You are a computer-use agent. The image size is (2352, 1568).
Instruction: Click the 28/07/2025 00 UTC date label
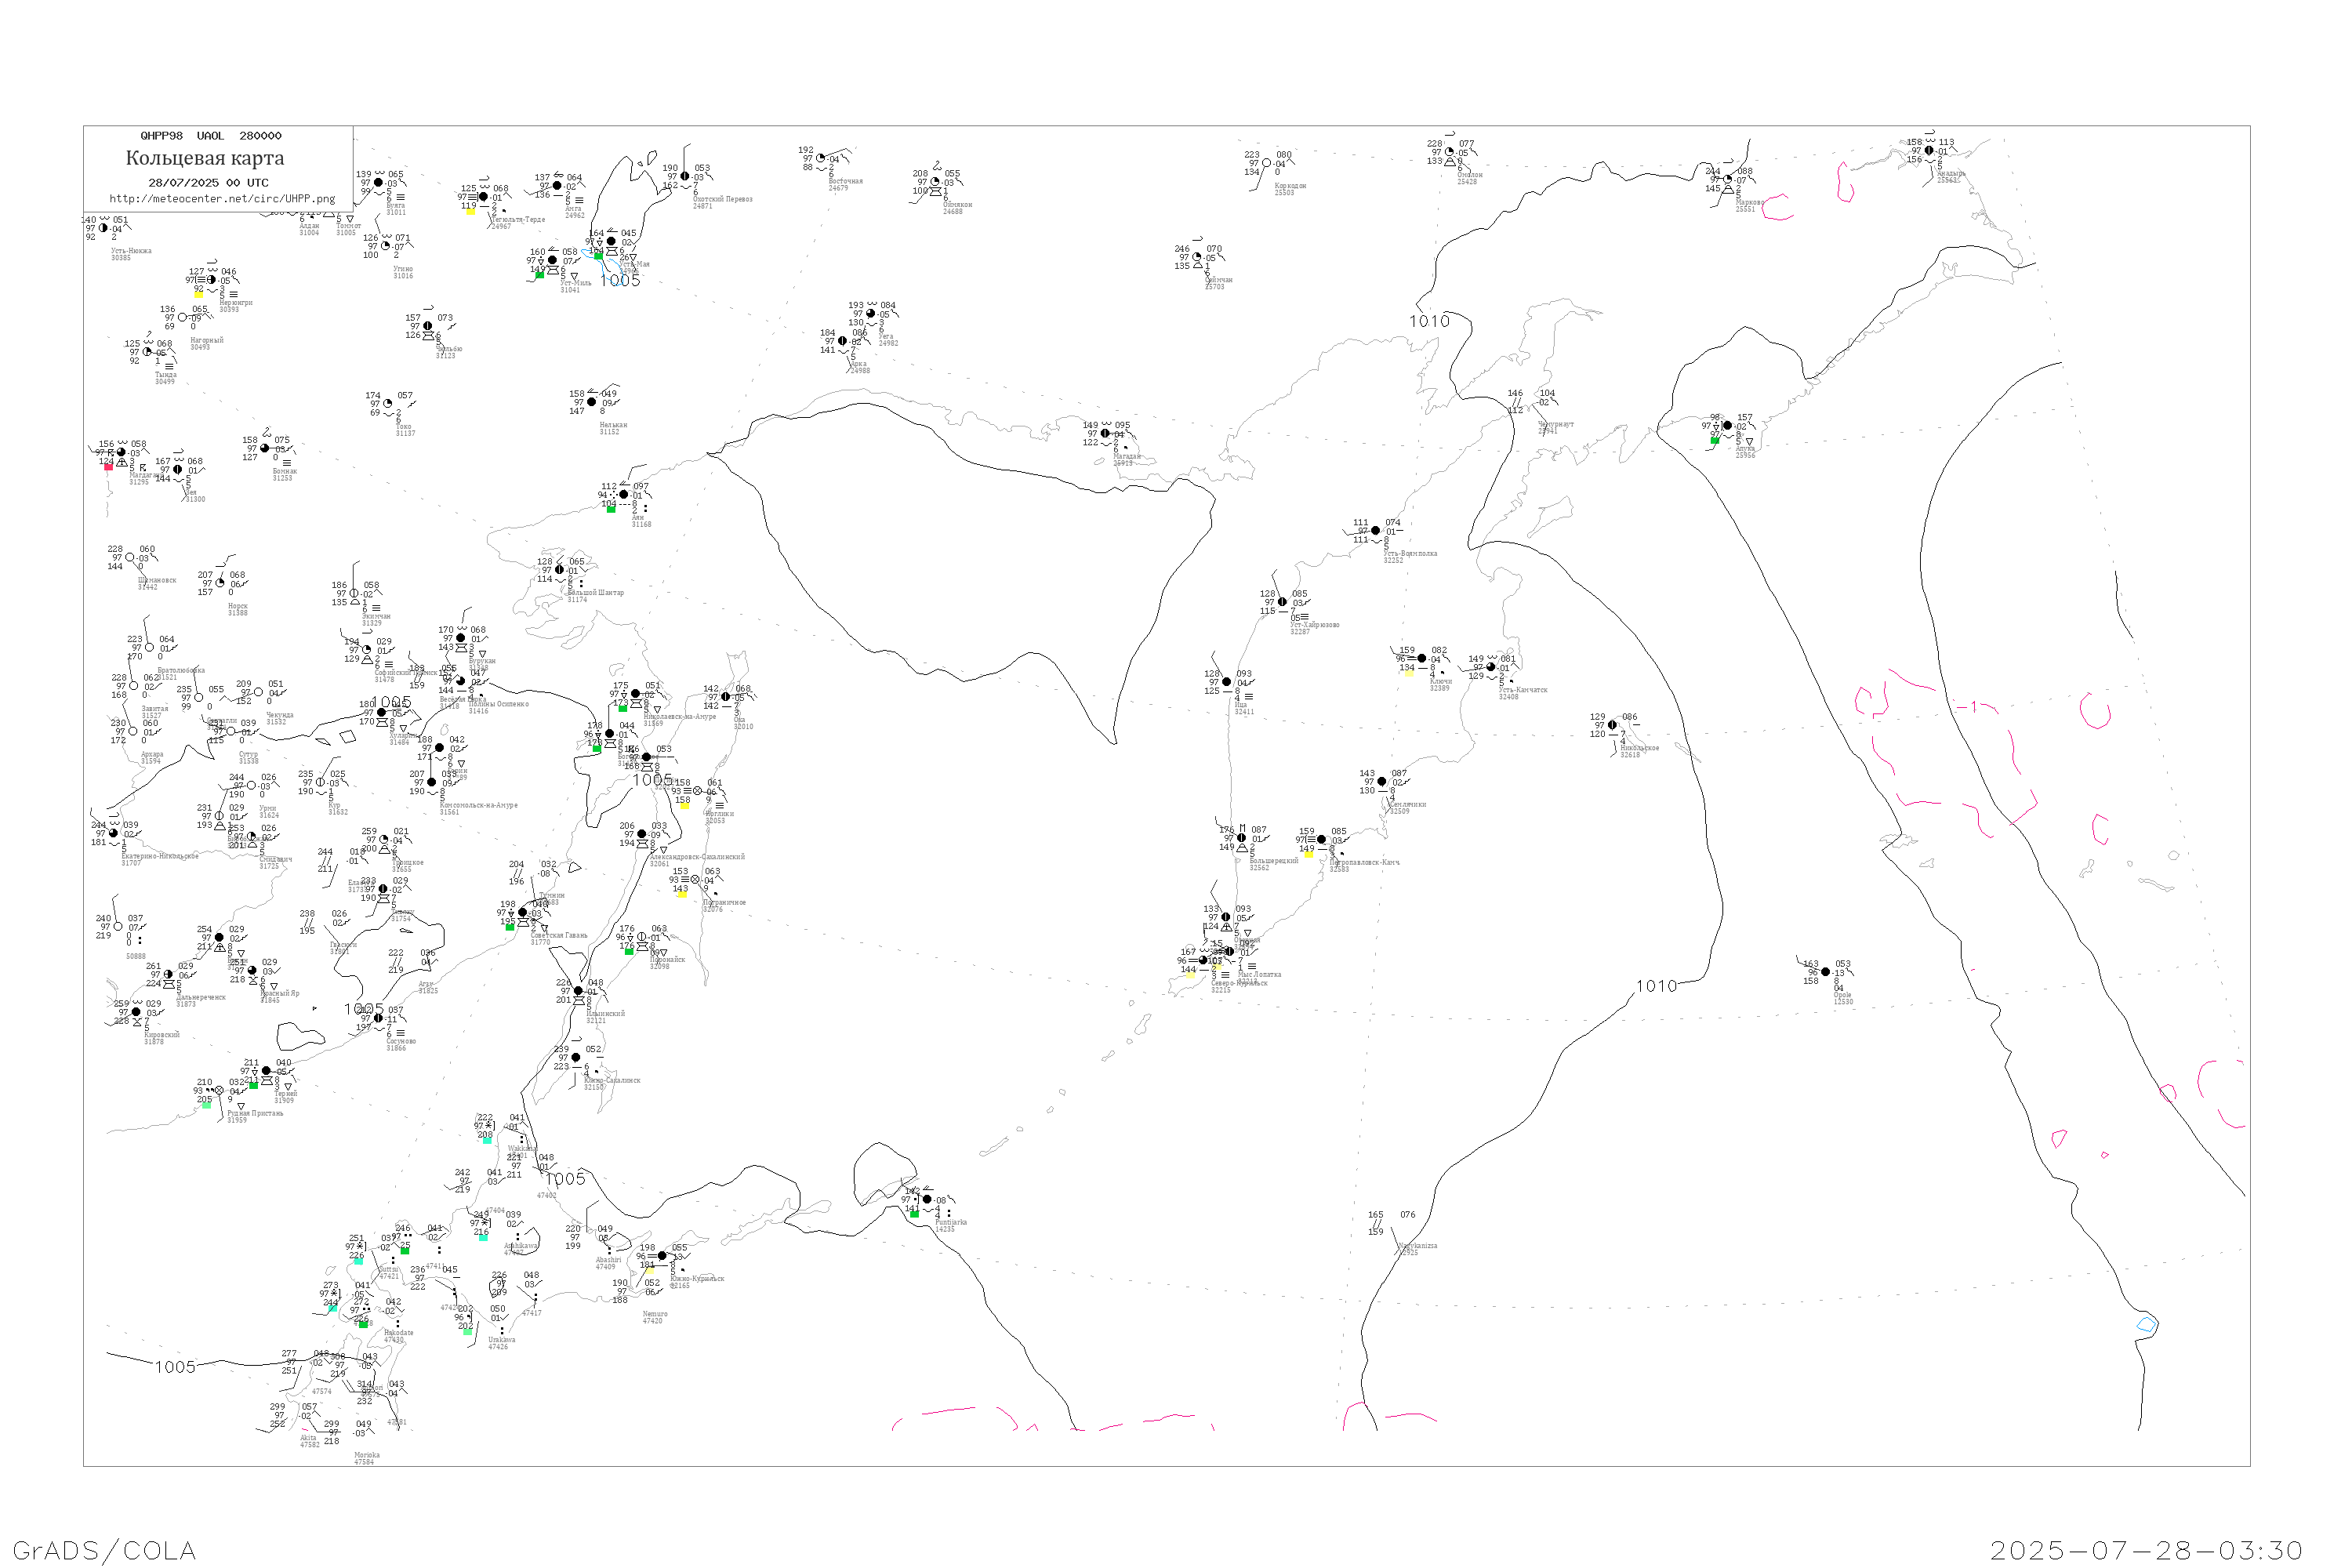pos(208,182)
